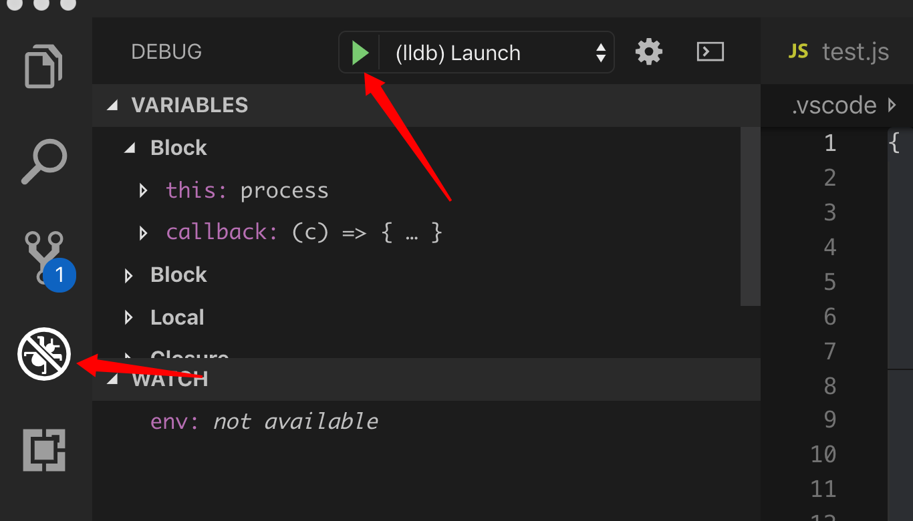Select the Debug bug icon
Viewport: 913px width, 521px height.
tap(44, 354)
